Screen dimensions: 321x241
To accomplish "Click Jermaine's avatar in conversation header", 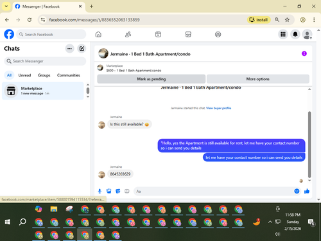I will coord(103,53).
